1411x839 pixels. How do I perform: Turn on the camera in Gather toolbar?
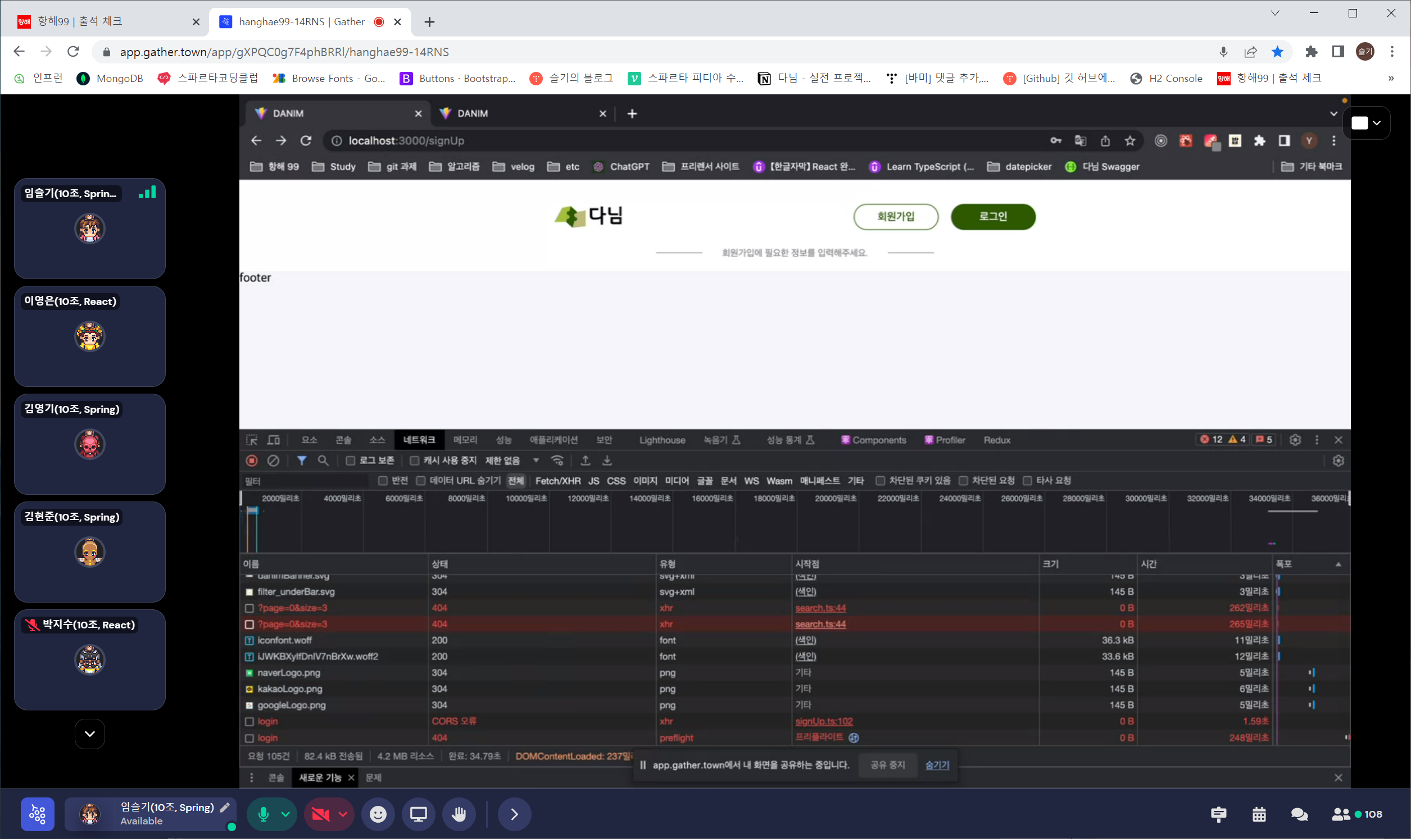(321, 814)
